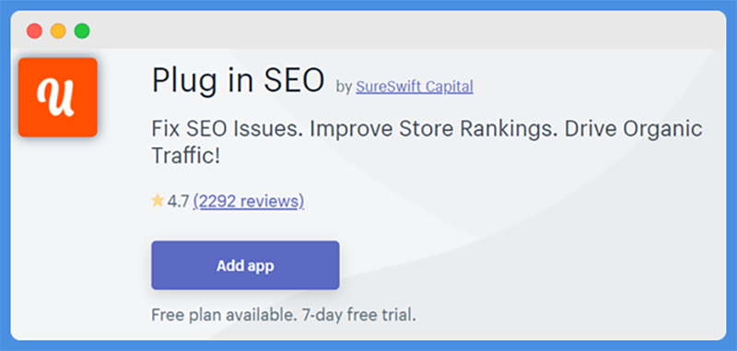The height and width of the screenshot is (351, 737).
Task: Click the yellow star rating icon
Action: tap(158, 201)
